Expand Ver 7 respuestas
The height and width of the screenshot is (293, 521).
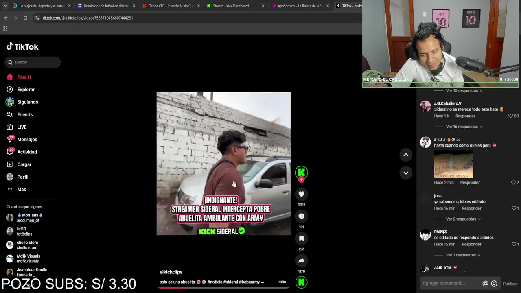click(463, 255)
